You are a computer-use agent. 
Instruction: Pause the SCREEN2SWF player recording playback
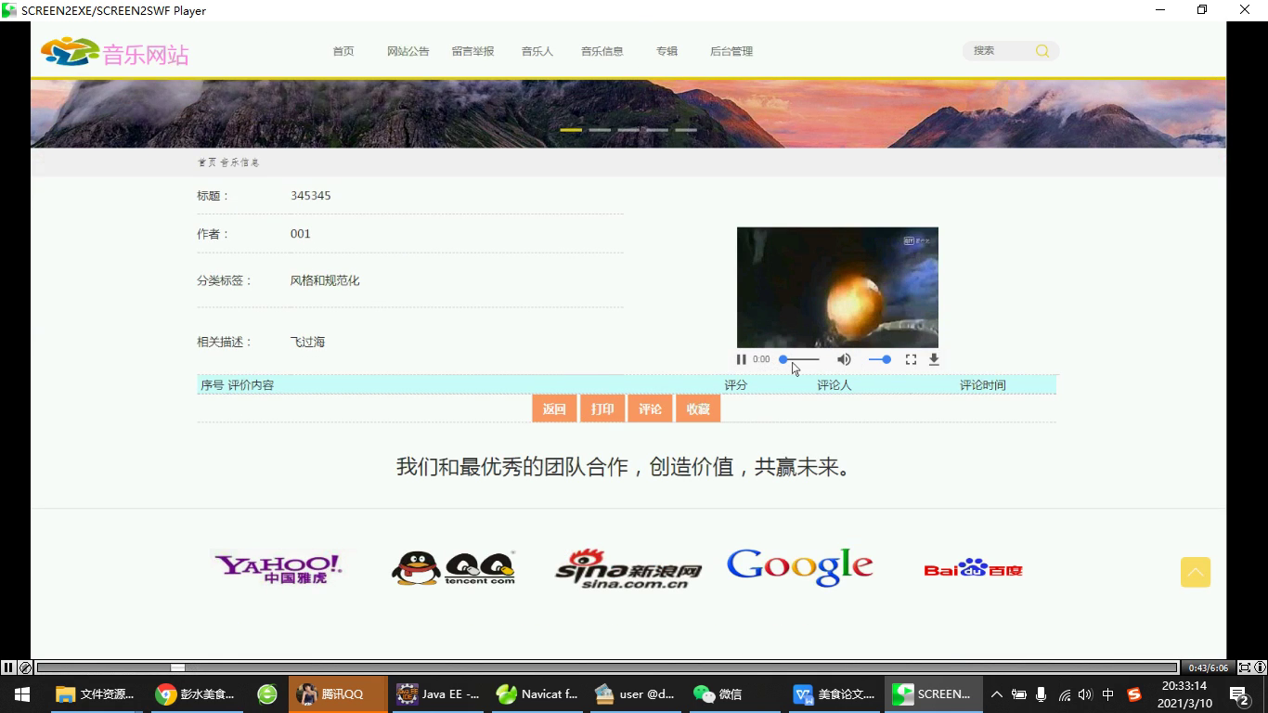8,668
